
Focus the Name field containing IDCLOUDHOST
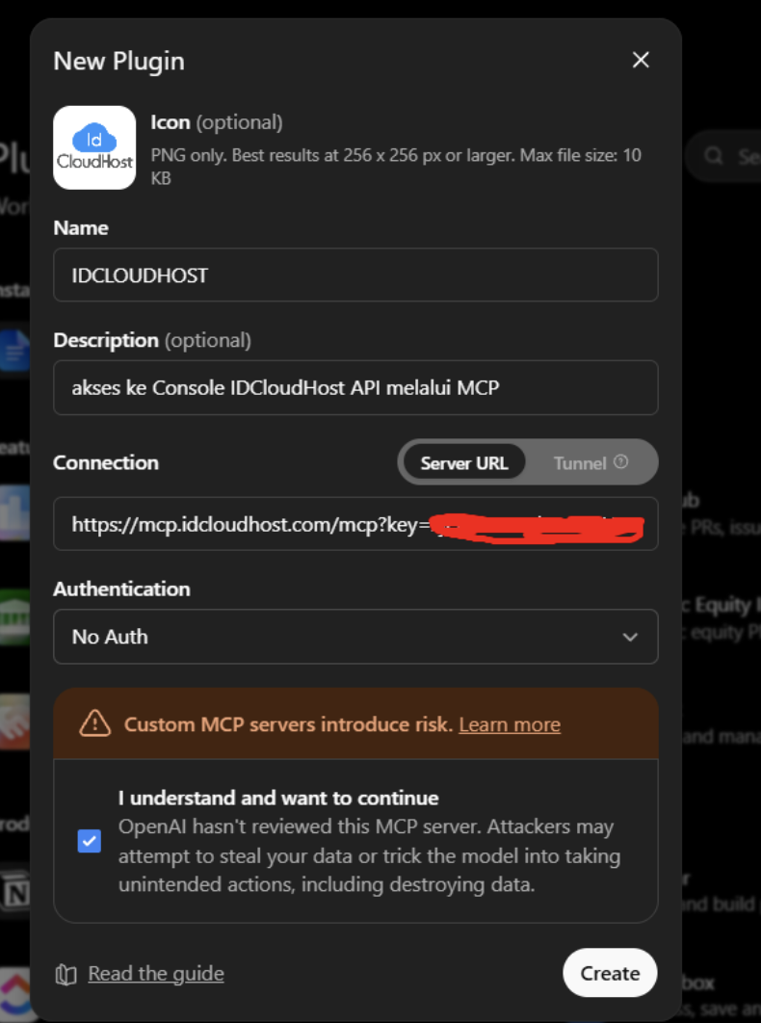point(355,275)
